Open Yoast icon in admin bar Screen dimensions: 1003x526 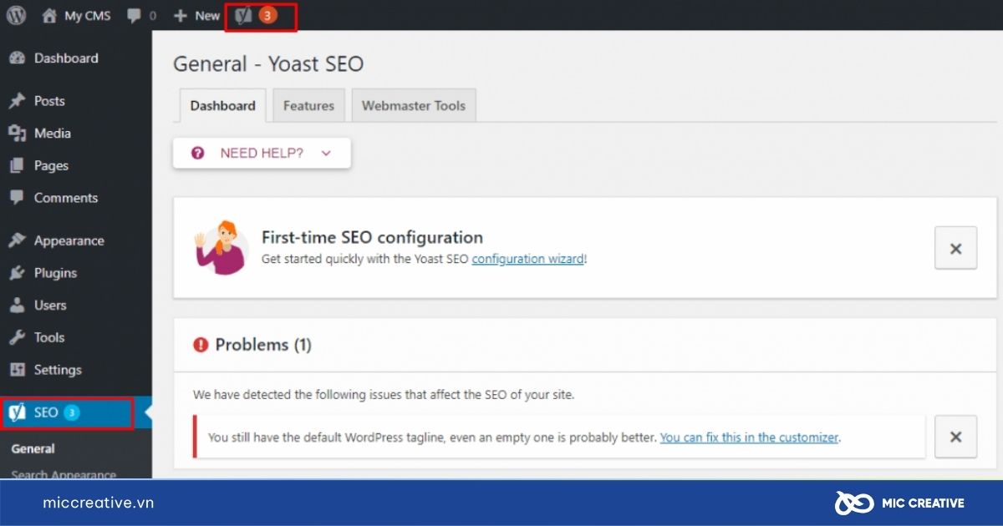point(243,15)
